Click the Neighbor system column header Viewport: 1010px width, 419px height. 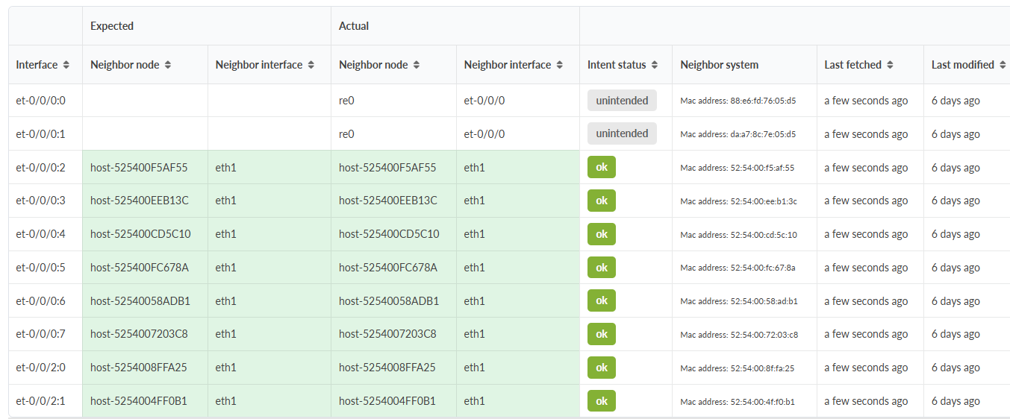719,65
